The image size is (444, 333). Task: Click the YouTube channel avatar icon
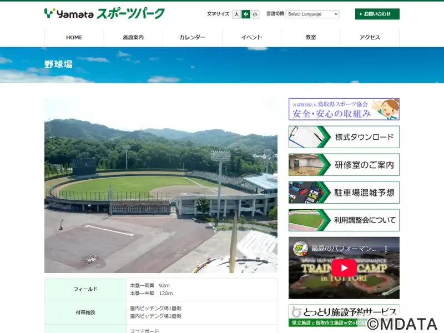click(x=300, y=249)
